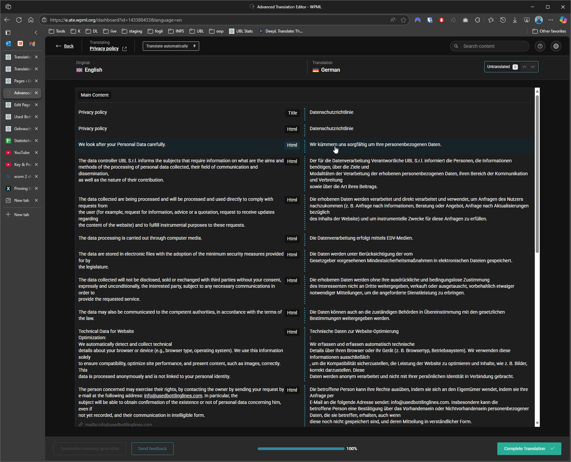Jump to previous untranslated segment arrow

tap(525, 67)
